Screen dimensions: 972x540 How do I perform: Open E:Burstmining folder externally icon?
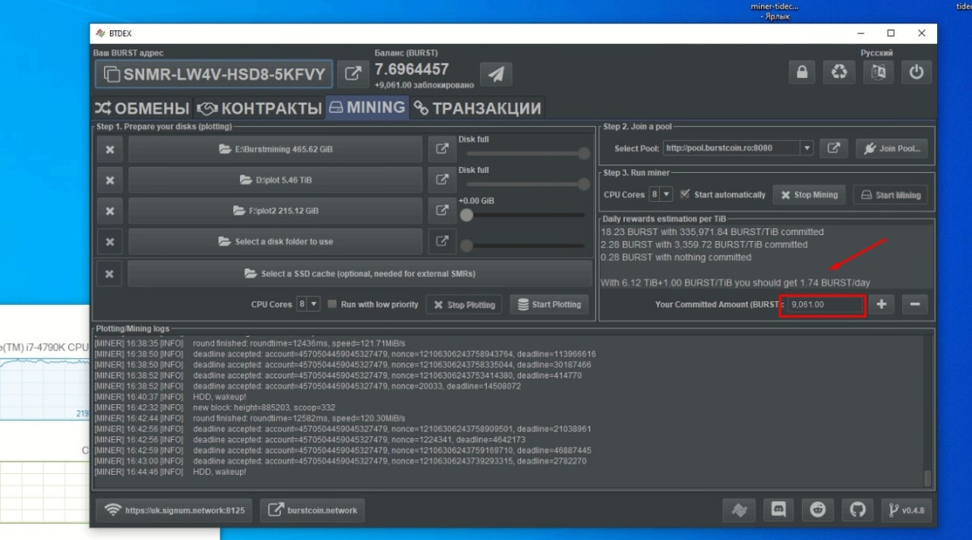coord(441,149)
